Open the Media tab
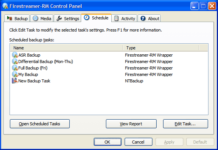Screen dimensions: 218x150 42,19
